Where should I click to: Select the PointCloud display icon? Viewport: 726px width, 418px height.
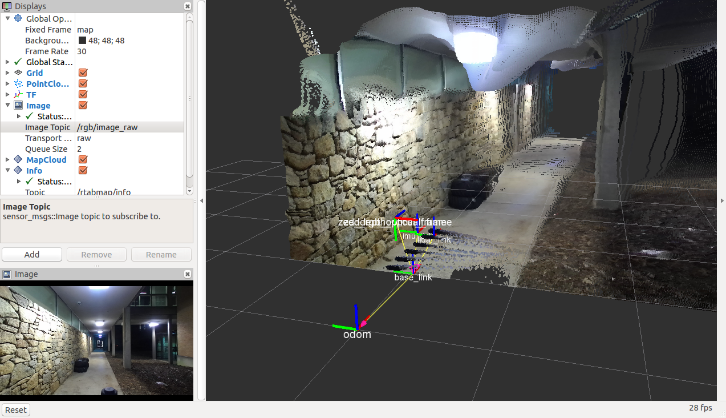[18, 83]
